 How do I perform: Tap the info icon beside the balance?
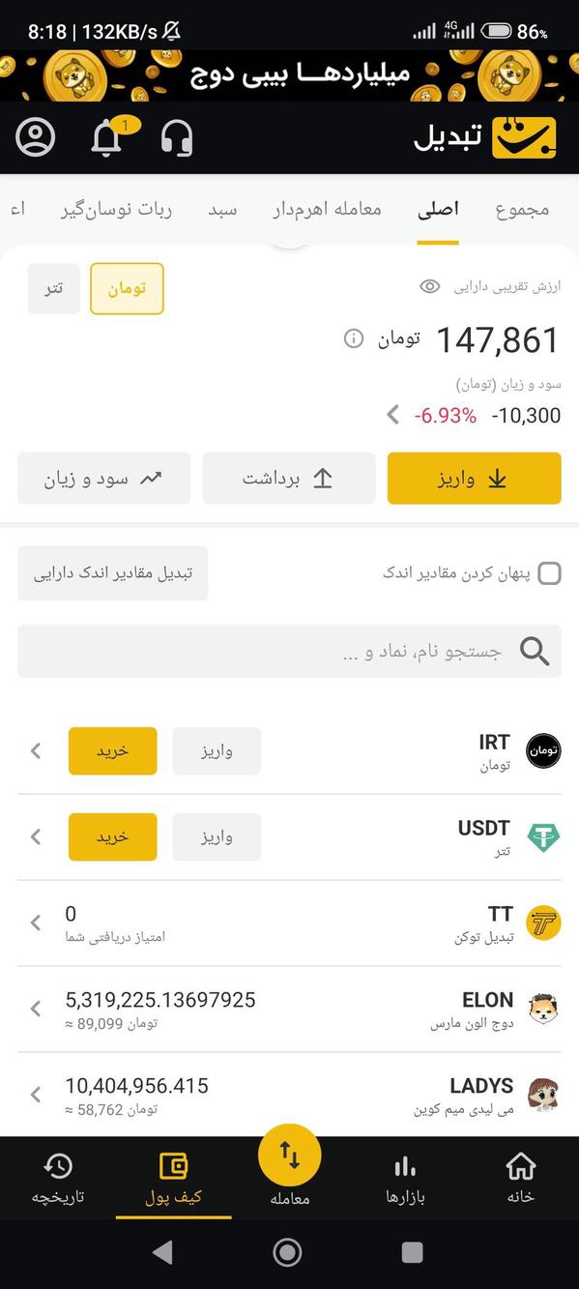click(x=355, y=340)
